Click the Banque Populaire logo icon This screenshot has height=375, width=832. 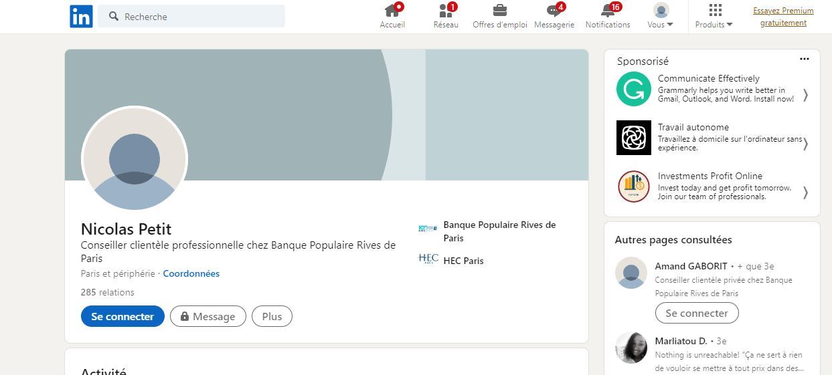(x=428, y=229)
